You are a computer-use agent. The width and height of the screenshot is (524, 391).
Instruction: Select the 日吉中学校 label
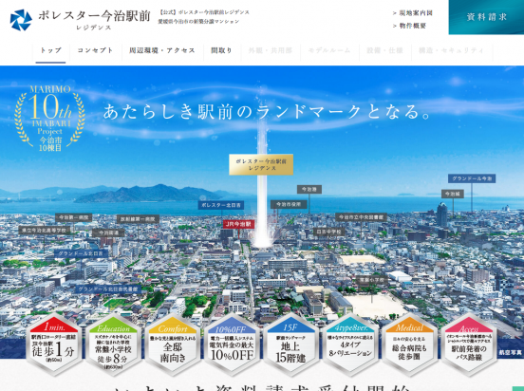(x=328, y=232)
